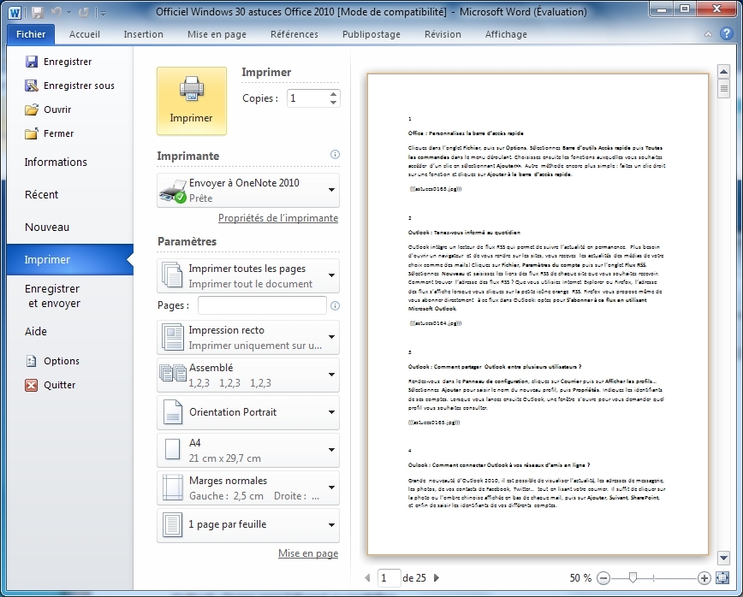Image resolution: width=743 pixels, height=597 pixels.
Task: Increase copies with the up spinner arrow
Action: click(334, 94)
